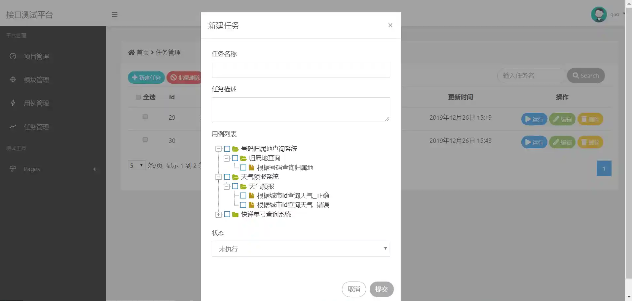Screen dimensions: 632x301
Task: Click the file icon of 根据号码查询归属地
Action: pyautogui.click(x=251, y=167)
